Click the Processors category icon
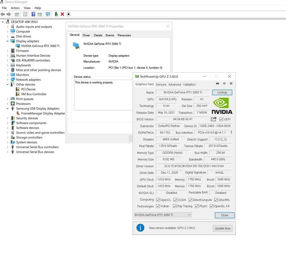Viewport: 286px width, 279px height. [13, 104]
